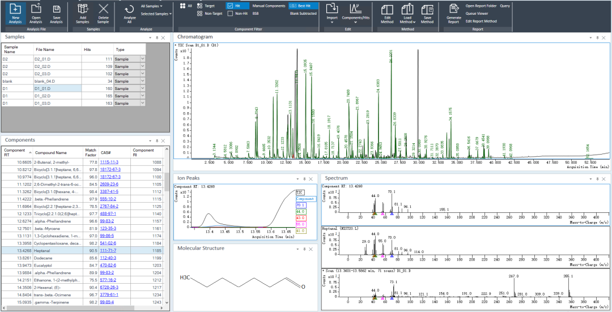Start a New Analysis
The height and width of the screenshot is (312, 612).
pos(16,14)
